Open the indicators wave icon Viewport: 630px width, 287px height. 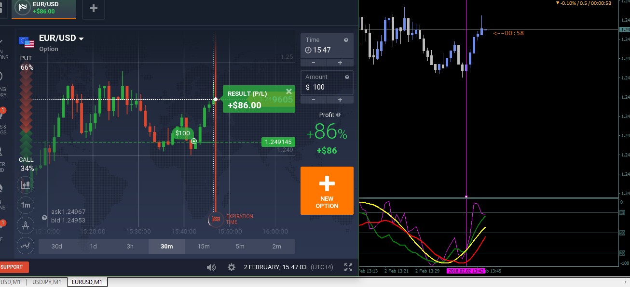[26, 246]
